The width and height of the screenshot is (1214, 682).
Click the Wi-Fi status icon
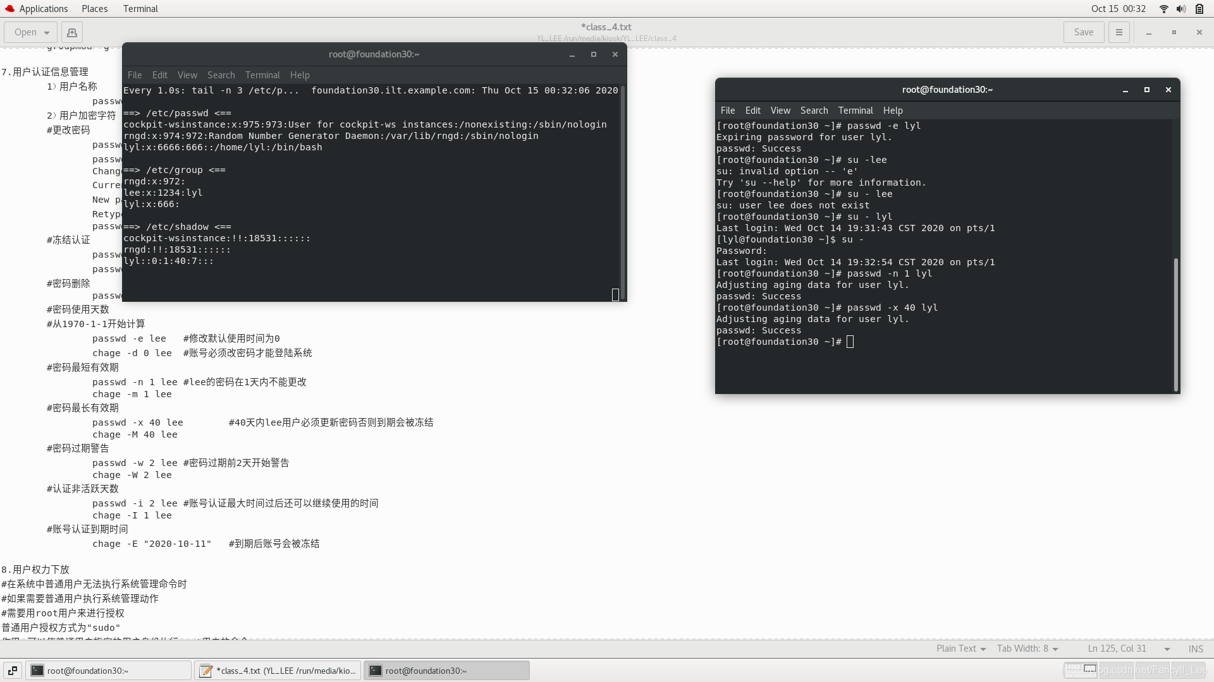[1163, 9]
